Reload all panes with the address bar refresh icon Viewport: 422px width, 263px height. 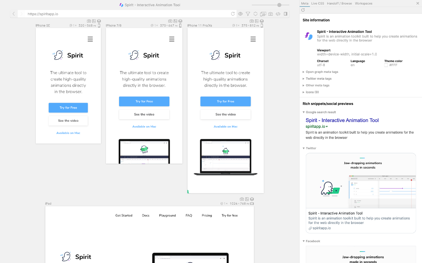[233, 14]
